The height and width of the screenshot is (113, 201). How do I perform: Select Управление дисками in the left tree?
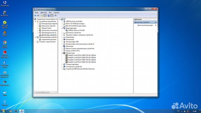coord(49,39)
